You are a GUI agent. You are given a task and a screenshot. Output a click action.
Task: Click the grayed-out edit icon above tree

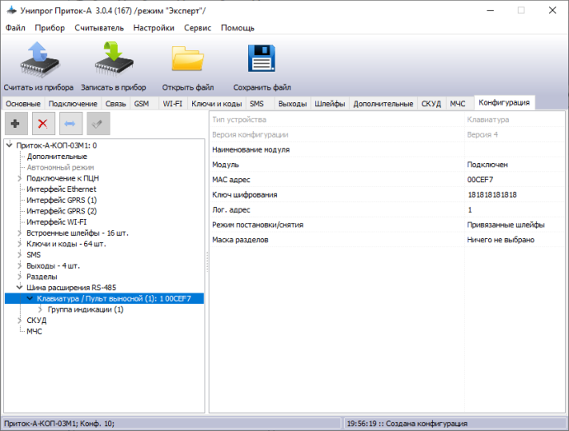pos(98,124)
